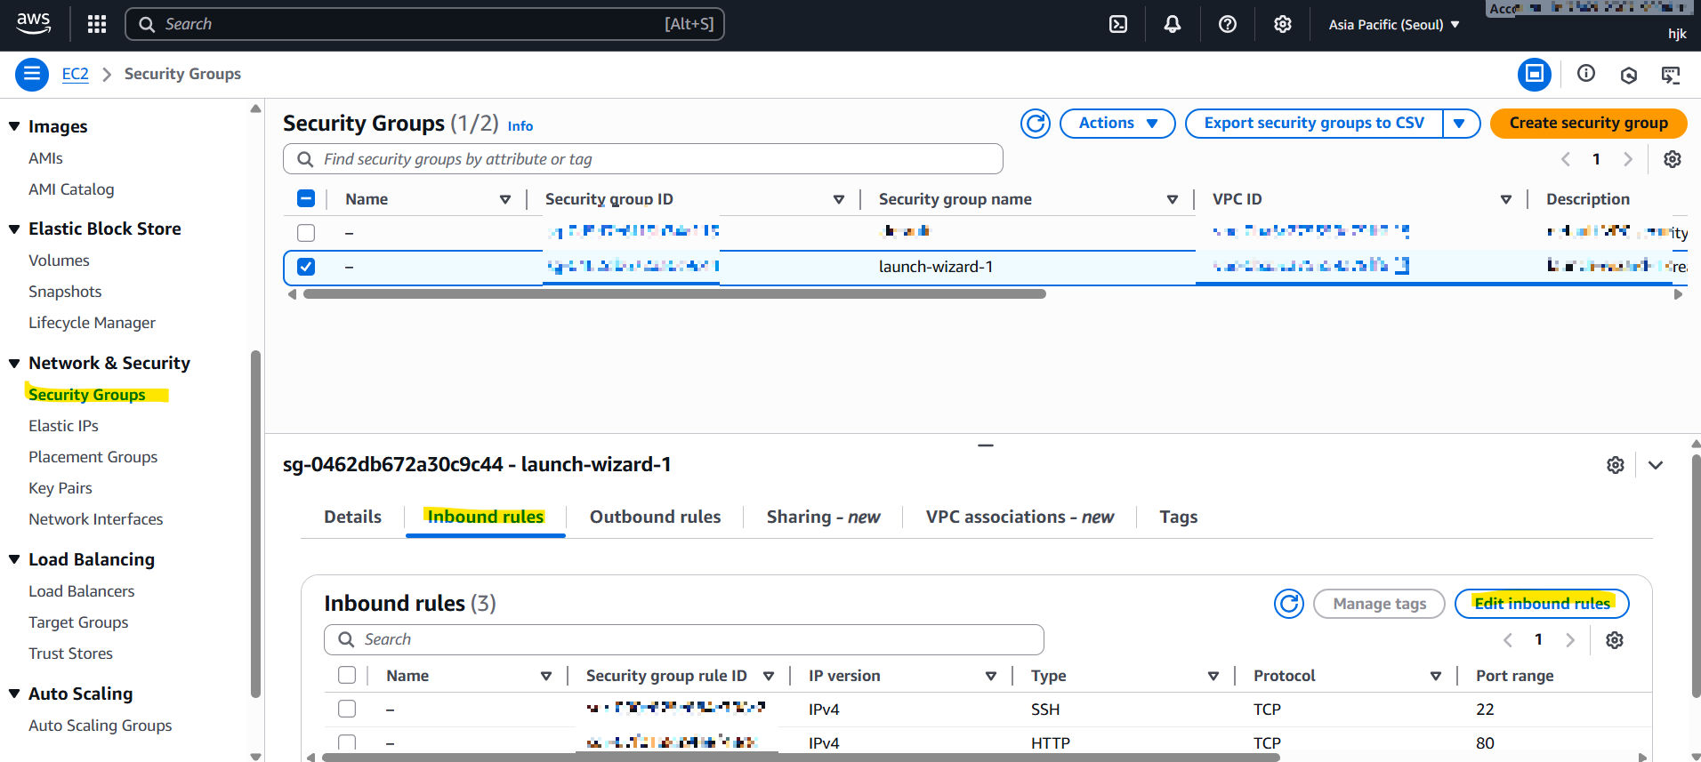Collapse the Images sidebar section
1701x762 pixels.
pyautogui.click(x=14, y=126)
